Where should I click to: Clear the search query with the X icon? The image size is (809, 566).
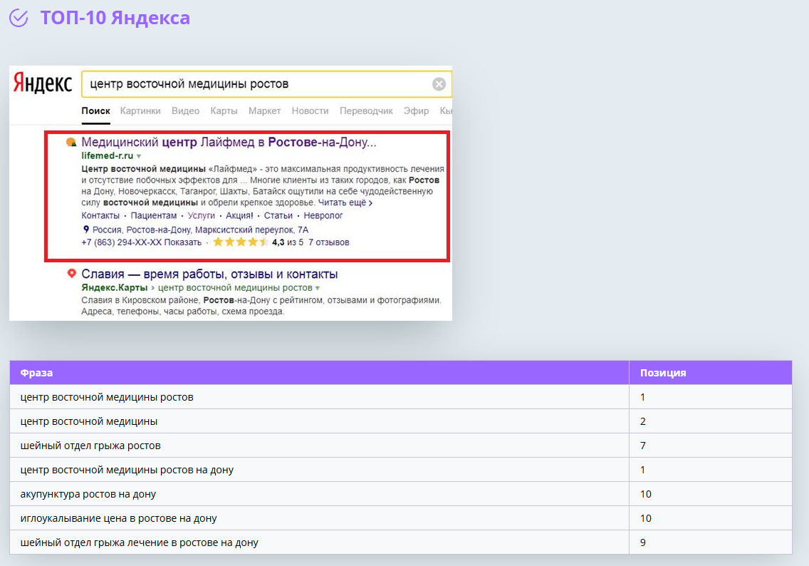(x=439, y=84)
